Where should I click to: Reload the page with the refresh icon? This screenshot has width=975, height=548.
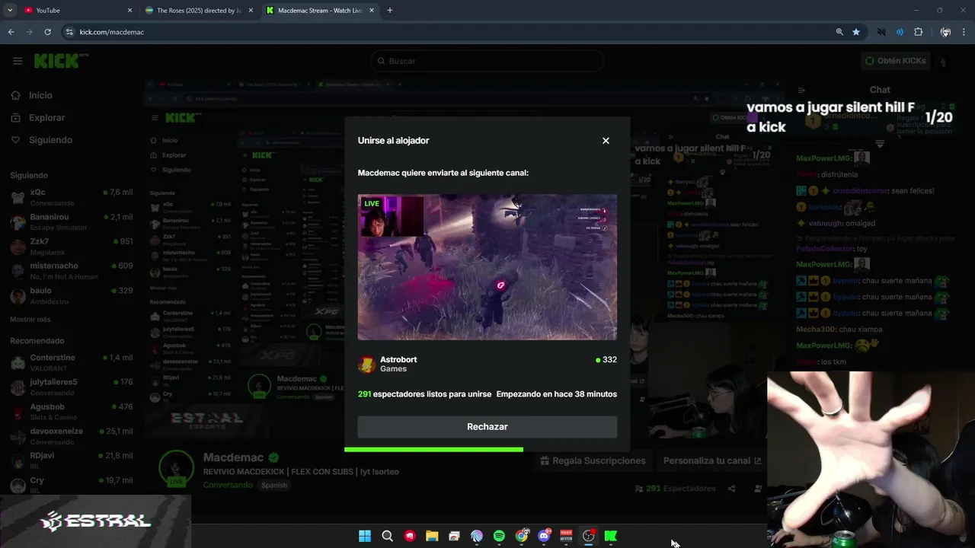(x=47, y=32)
